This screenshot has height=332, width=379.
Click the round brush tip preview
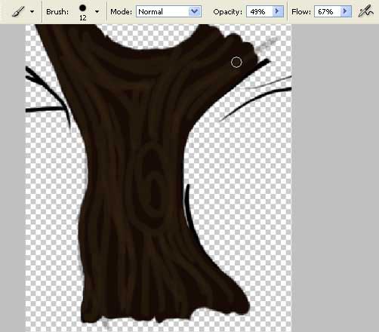[82, 8]
